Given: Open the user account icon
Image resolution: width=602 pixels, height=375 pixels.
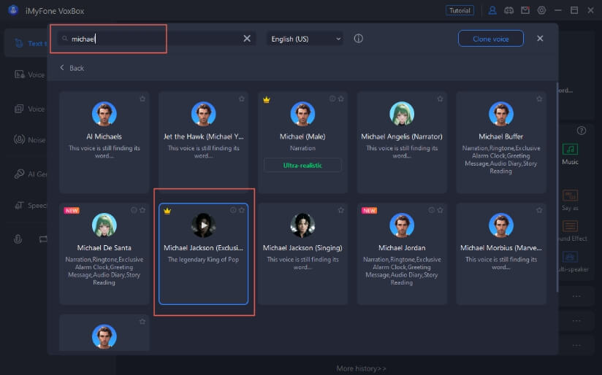Looking at the screenshot, I should (x=492, y=10).
